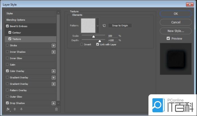
Task: Select the Outer Glow row
Action: [x=31, y=97]
